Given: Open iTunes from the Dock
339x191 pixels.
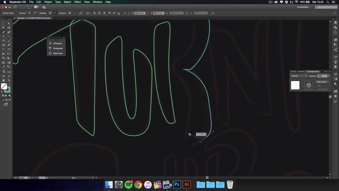Looking at the screenshot, I should [x=148, y=185].
